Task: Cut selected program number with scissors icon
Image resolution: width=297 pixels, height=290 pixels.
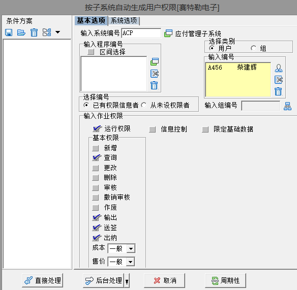Action: 155,74
